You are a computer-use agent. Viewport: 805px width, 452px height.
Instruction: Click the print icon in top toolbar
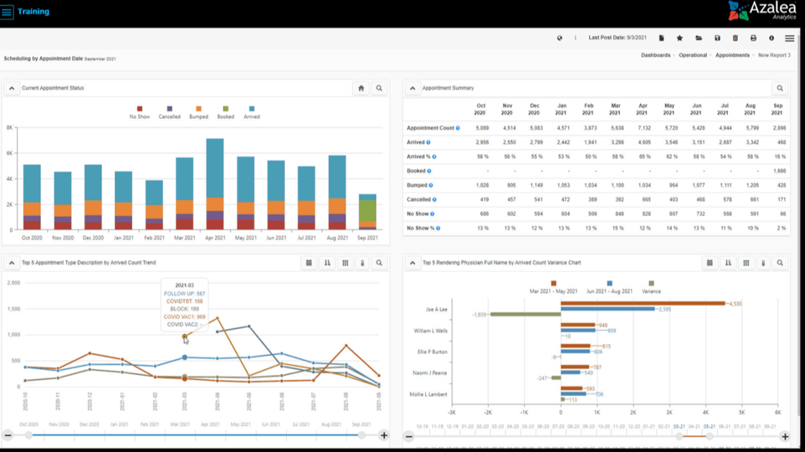tap(754, 39)
